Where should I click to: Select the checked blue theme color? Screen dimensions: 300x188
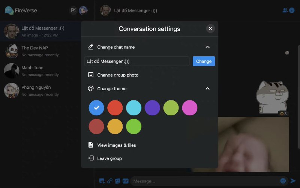(x=96, y=108)
